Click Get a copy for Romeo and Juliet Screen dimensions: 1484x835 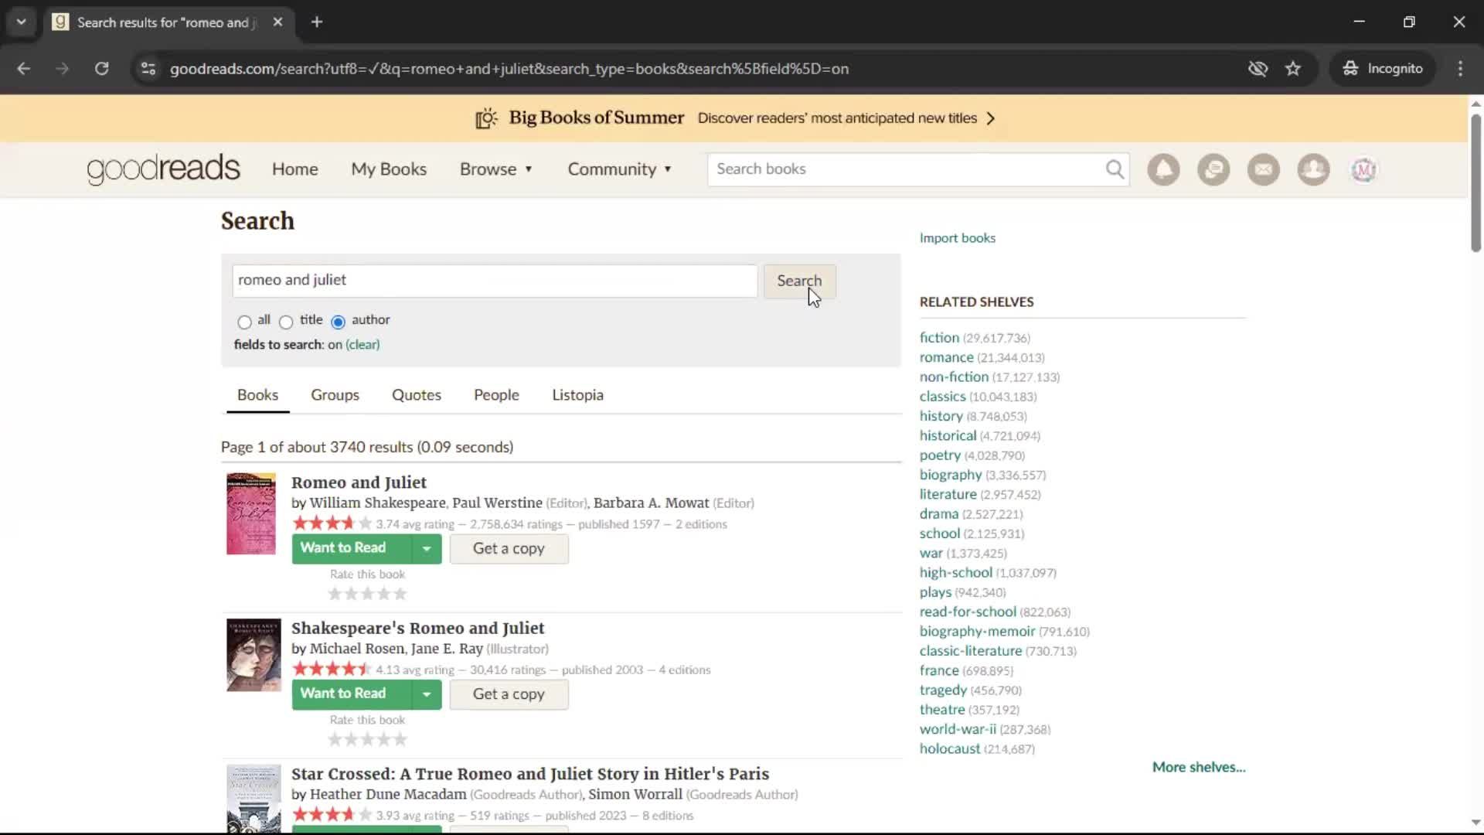click(509, 549)
